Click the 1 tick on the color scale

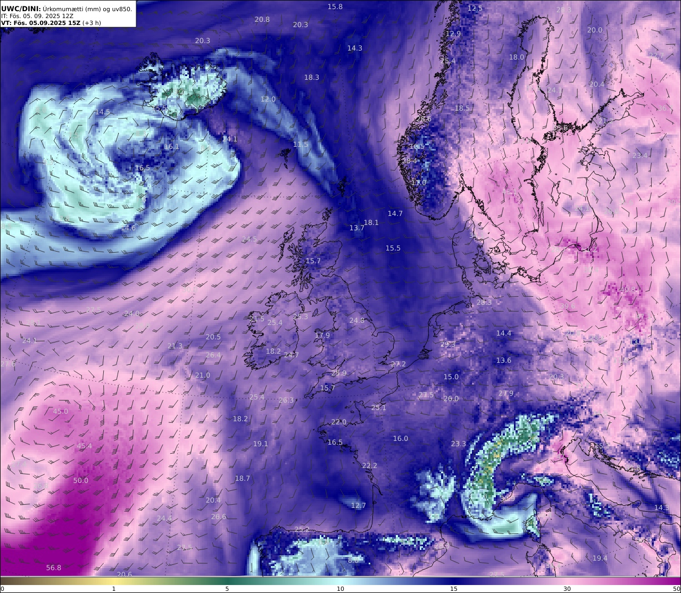(114, 589)
